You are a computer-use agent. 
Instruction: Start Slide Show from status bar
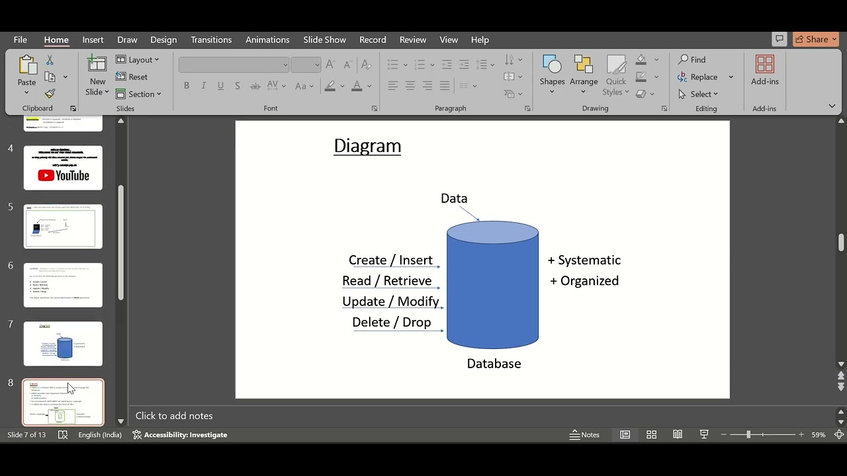point(704,434)
